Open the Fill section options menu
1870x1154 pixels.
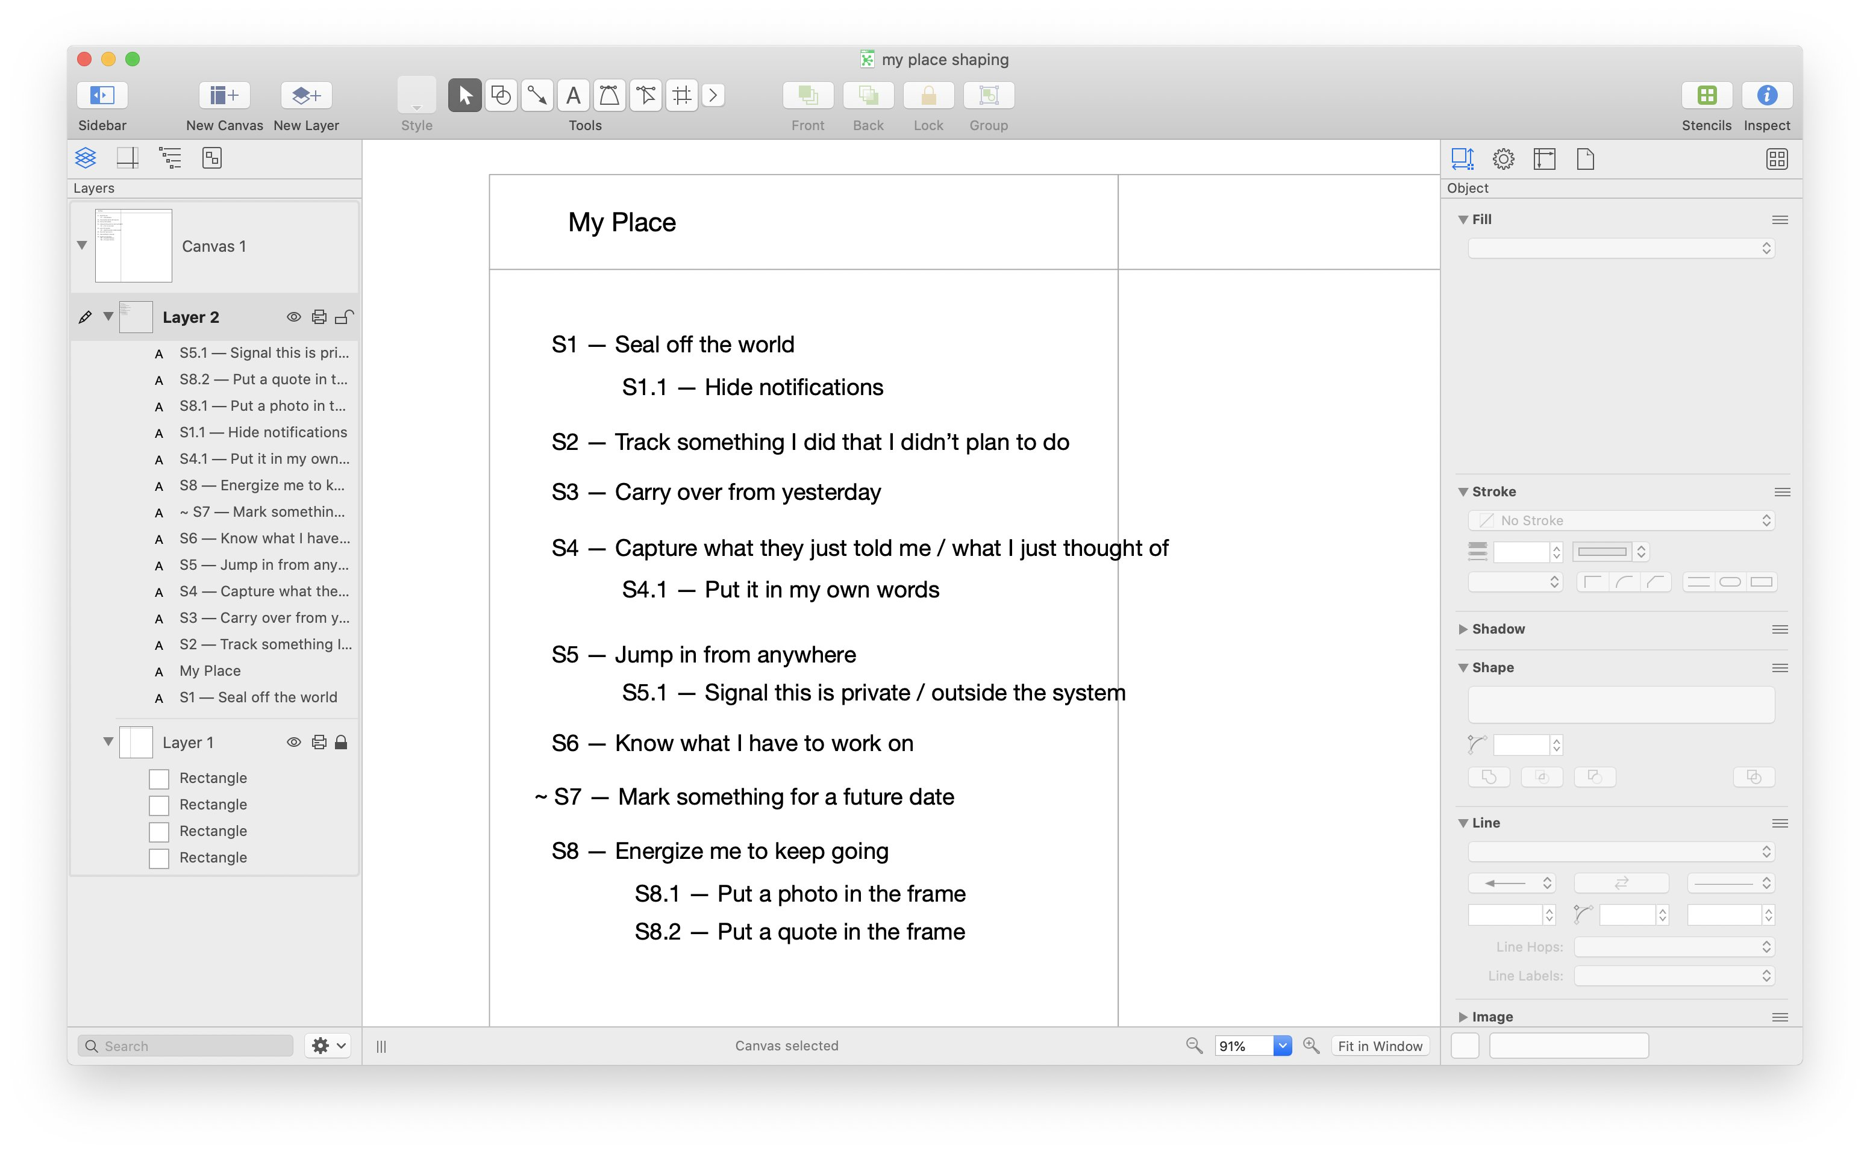tap(1779, 220)
